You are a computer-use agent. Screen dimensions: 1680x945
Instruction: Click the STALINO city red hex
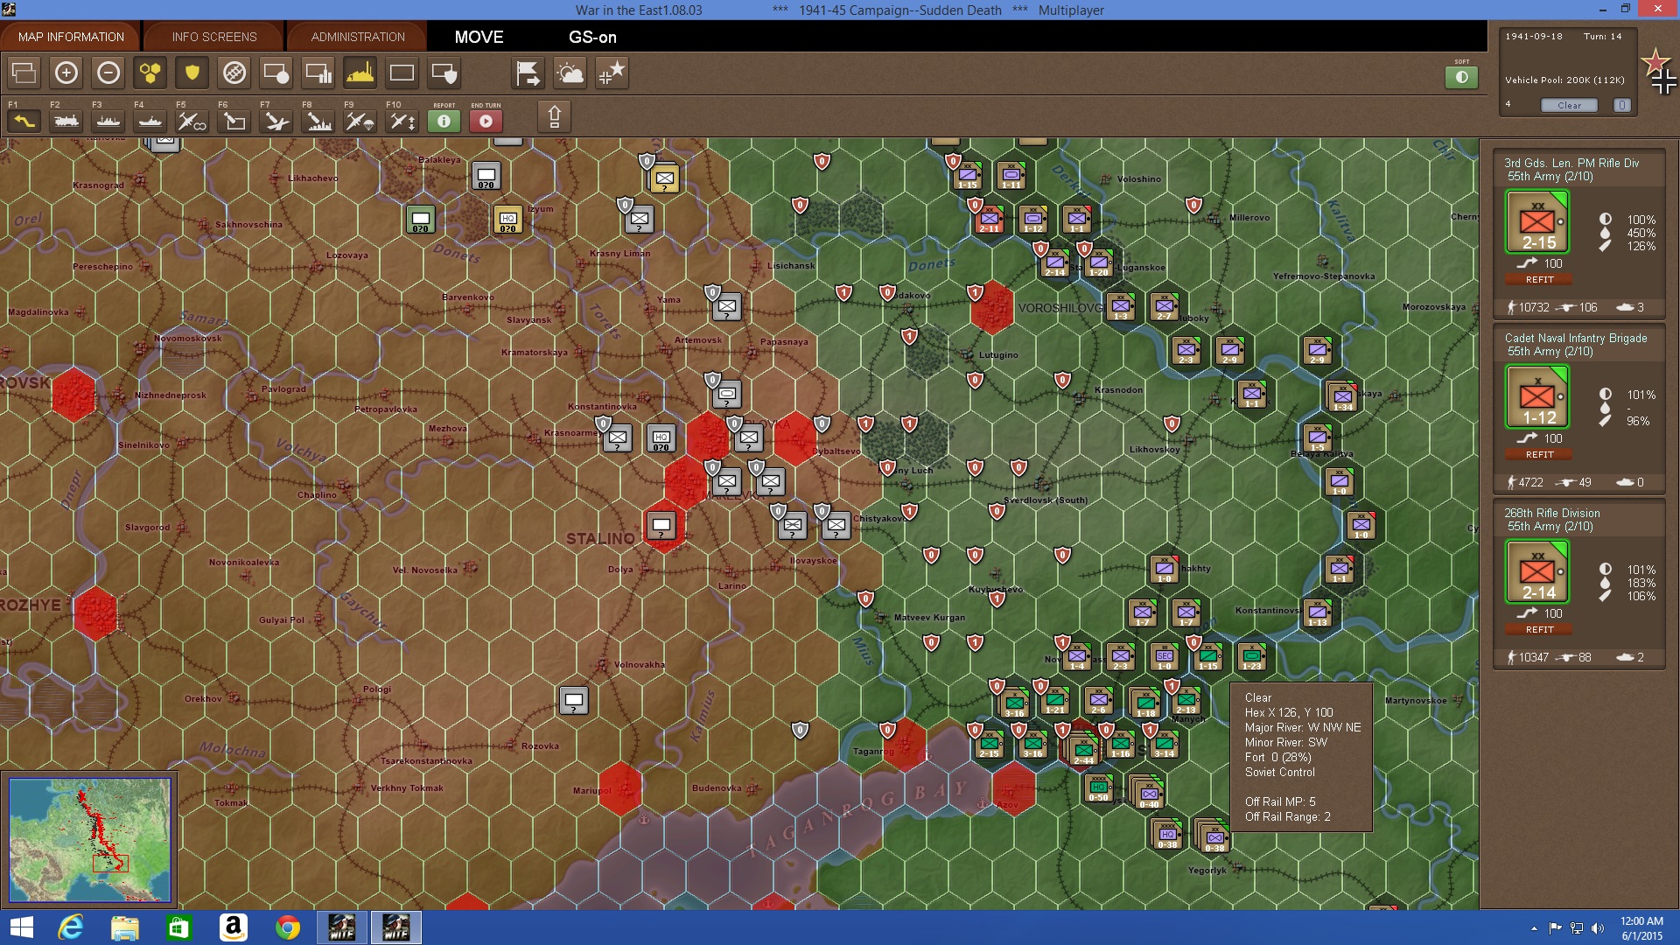coord(662,528)
